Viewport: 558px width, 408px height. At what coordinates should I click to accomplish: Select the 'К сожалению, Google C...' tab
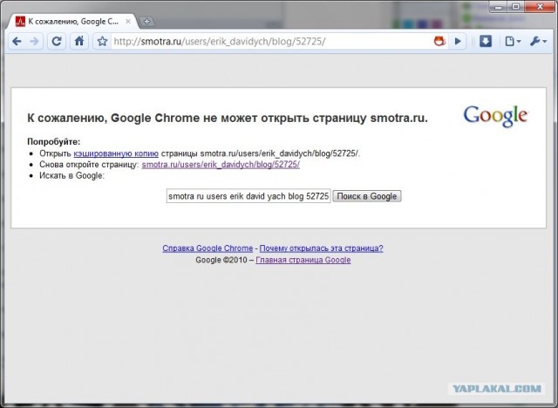click(x=73, y=22)
